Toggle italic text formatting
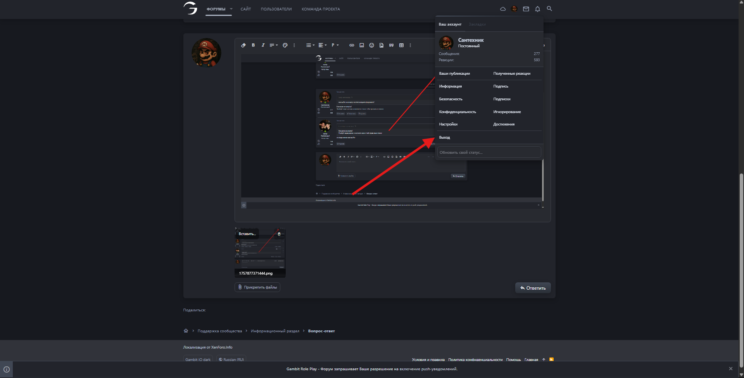 (263, 45)
